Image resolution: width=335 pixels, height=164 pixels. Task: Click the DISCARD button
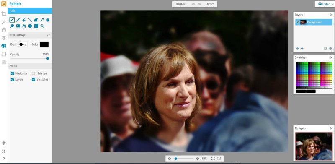[x=181, y=4]
